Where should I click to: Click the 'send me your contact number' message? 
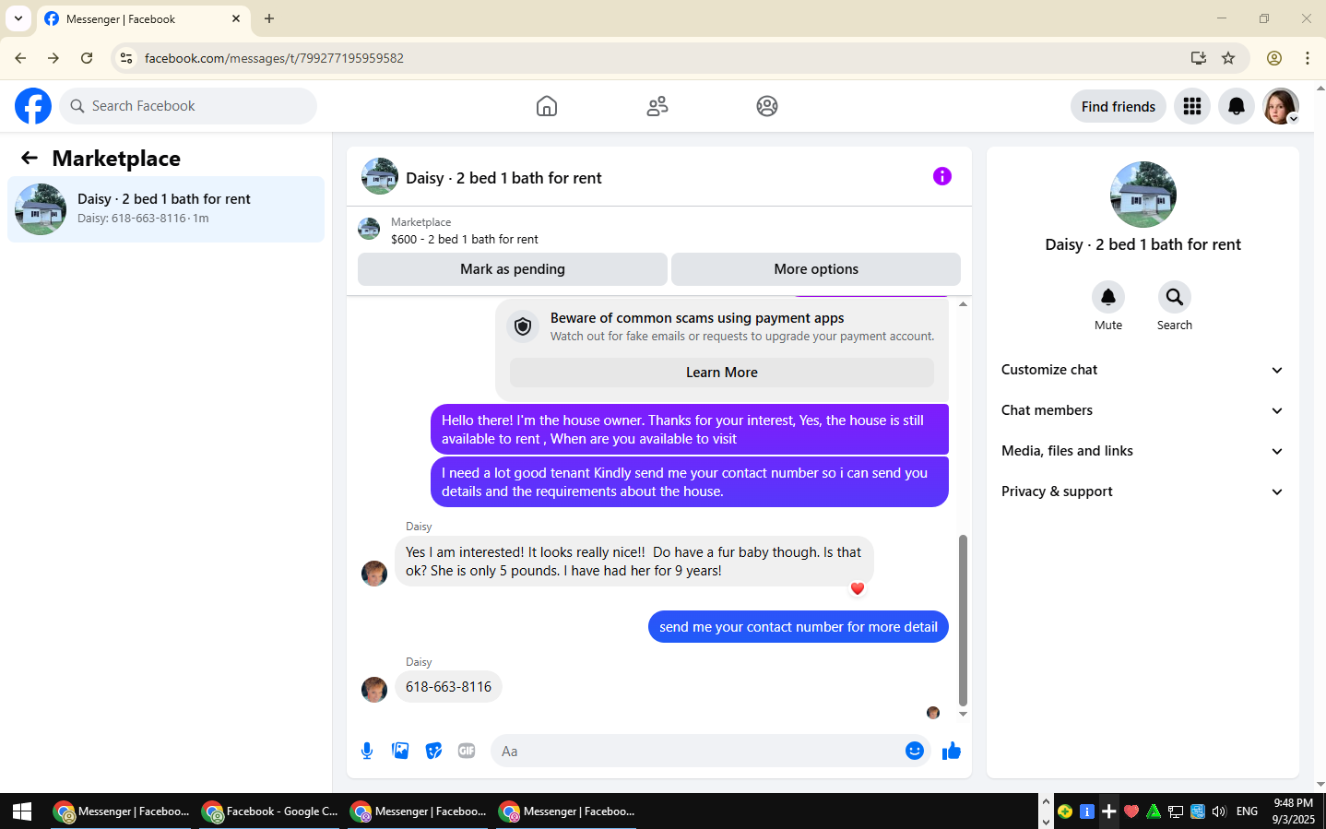[799, 627]
